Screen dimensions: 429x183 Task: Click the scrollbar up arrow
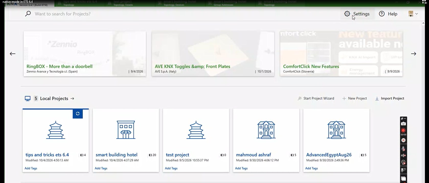point(423,23)
